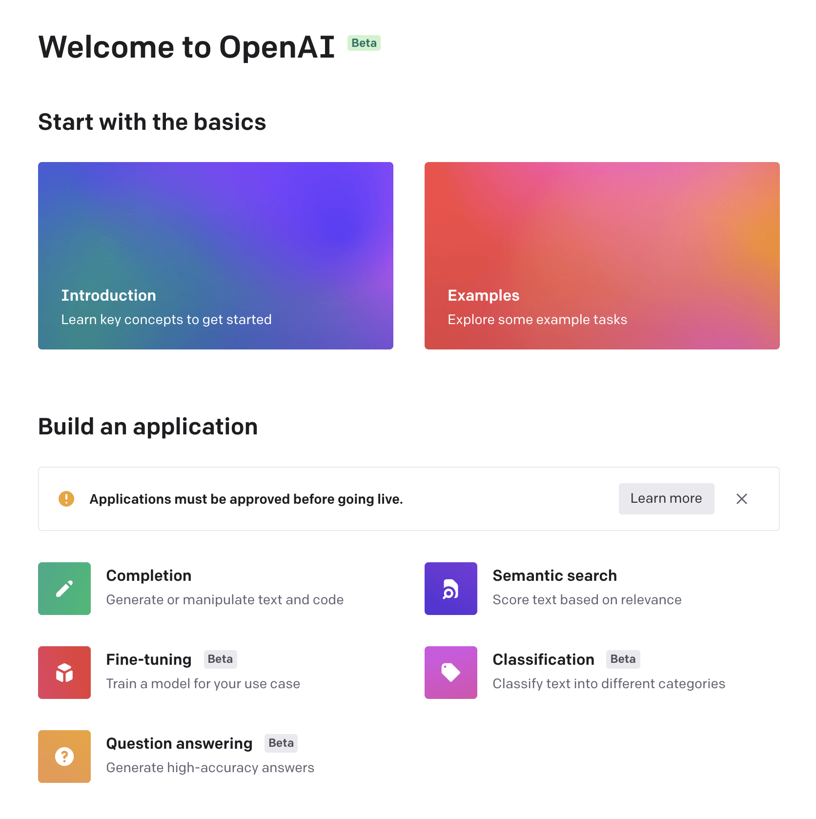Click the green Completion pencil icon

click(64, 589)
